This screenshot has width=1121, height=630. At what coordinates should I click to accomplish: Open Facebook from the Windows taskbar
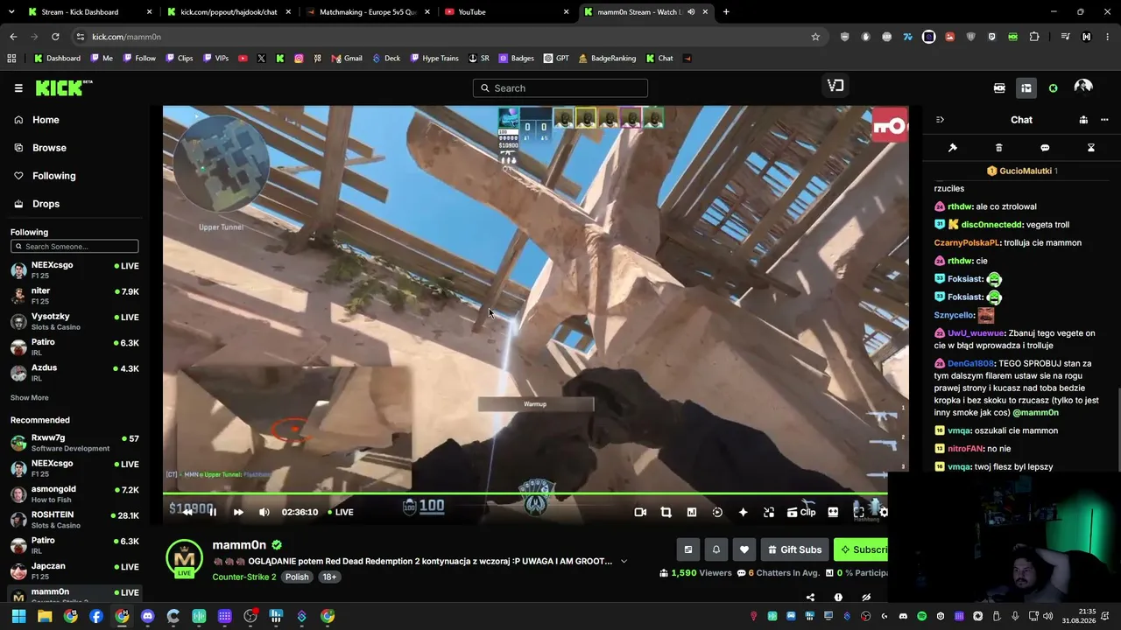[96, 616]
